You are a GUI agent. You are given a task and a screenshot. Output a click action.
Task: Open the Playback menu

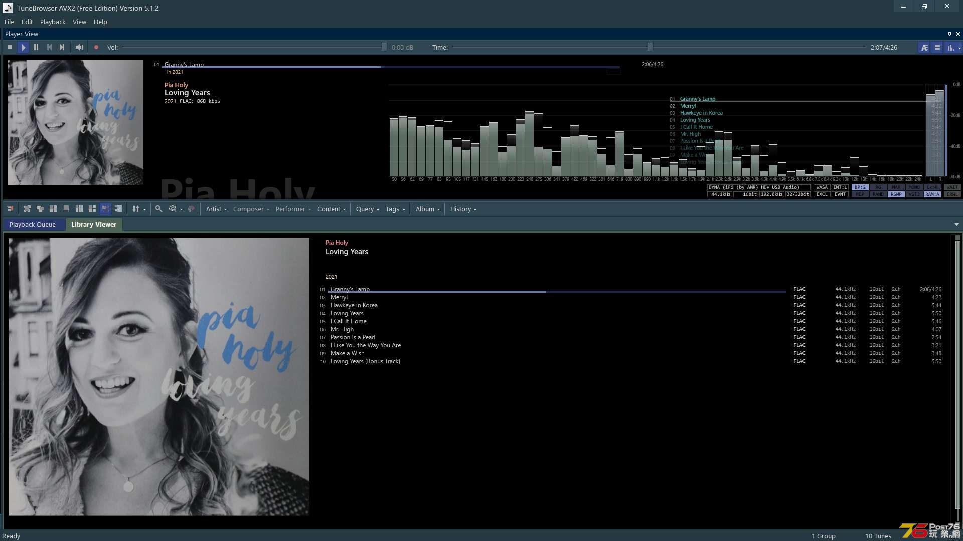[x=53, y=22]
